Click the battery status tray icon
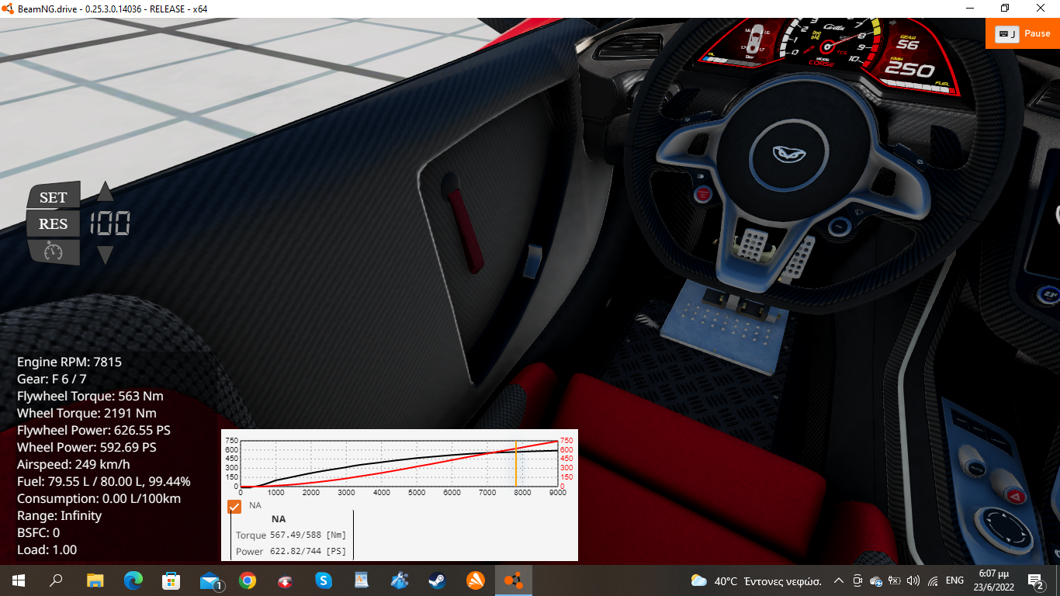The width and height of the screenshot is (1060, 596). 895,580
